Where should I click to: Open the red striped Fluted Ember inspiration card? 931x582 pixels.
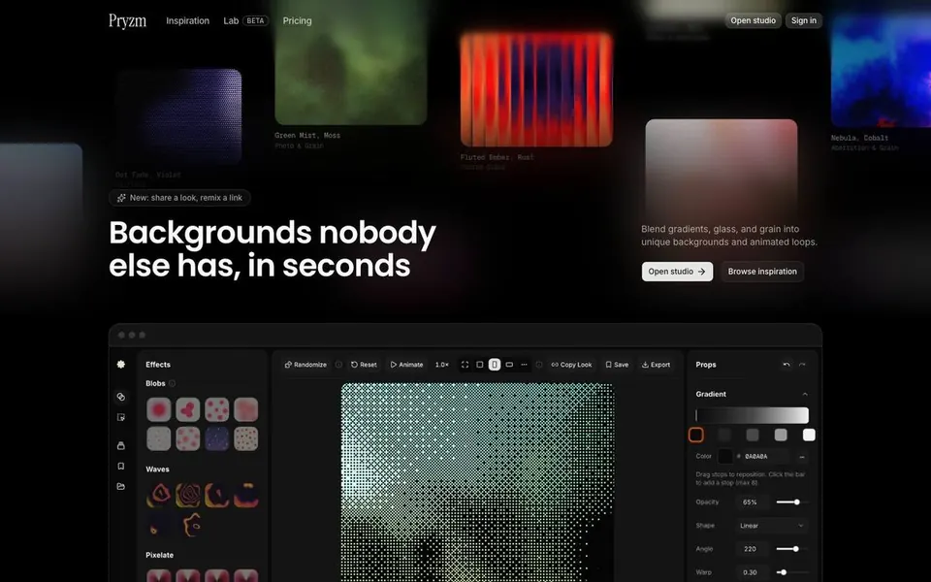(536, 89)
